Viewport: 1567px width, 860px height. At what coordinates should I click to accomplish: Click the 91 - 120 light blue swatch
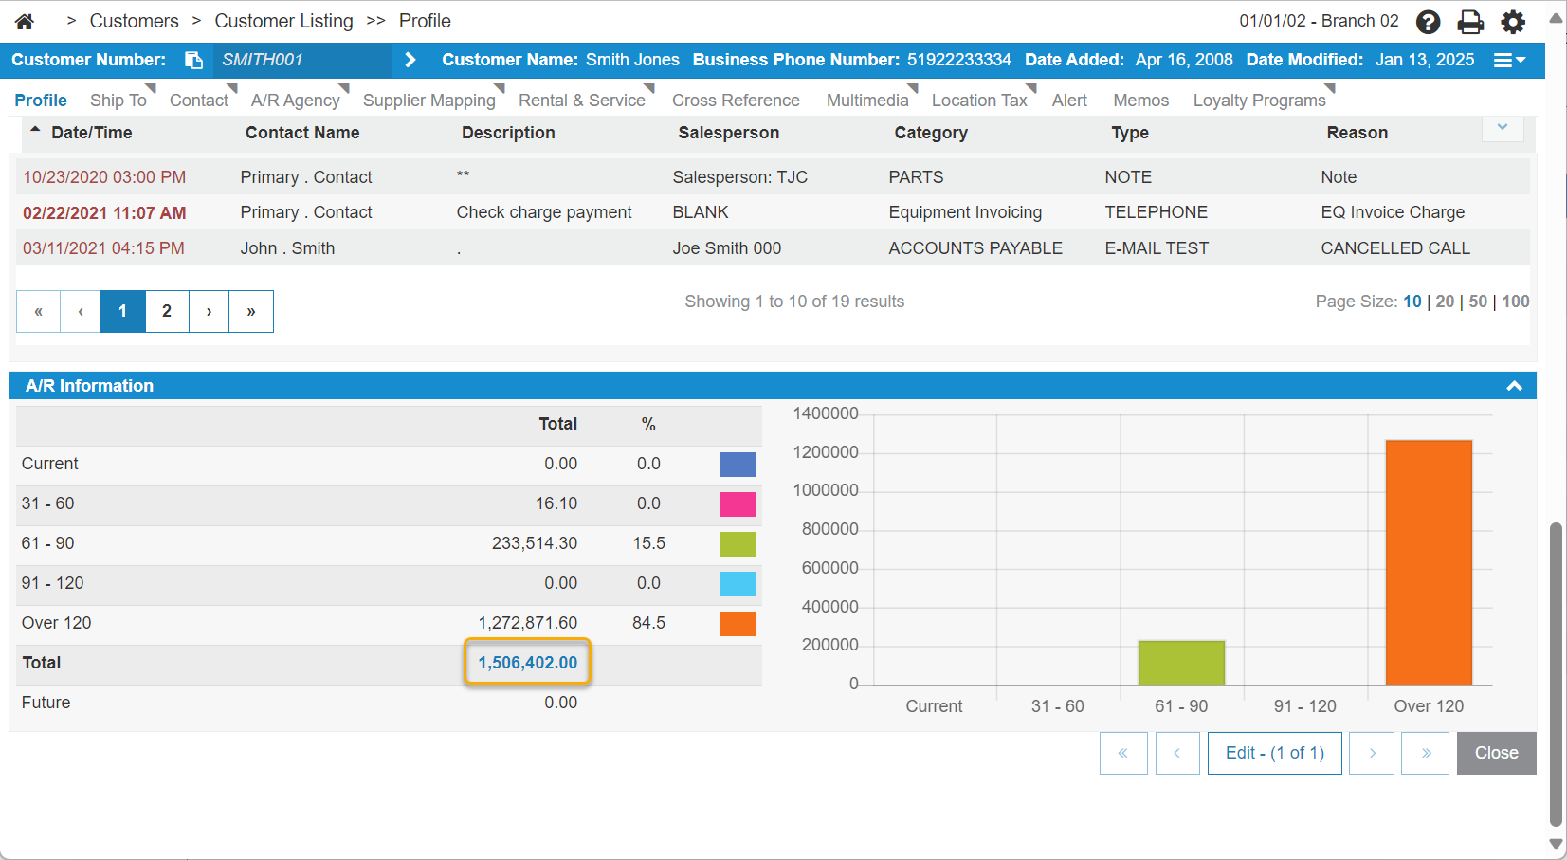[x=738, y=583]
